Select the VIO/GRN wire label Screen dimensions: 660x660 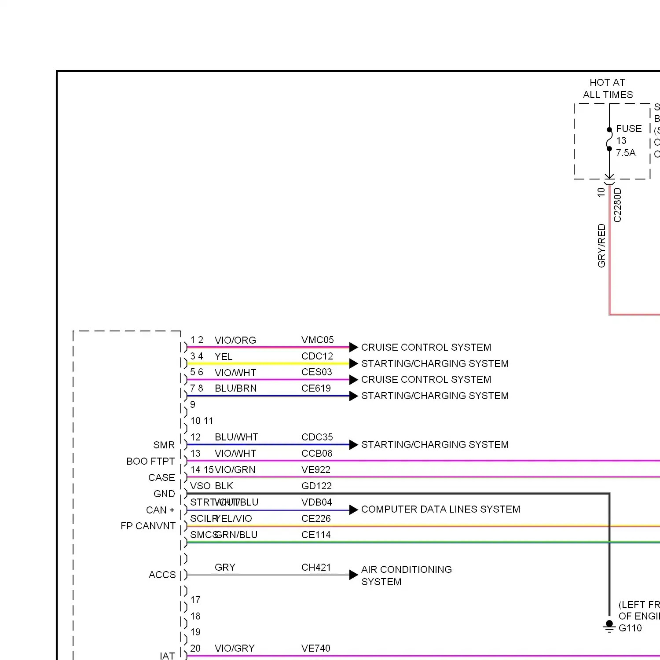[235, 469]
